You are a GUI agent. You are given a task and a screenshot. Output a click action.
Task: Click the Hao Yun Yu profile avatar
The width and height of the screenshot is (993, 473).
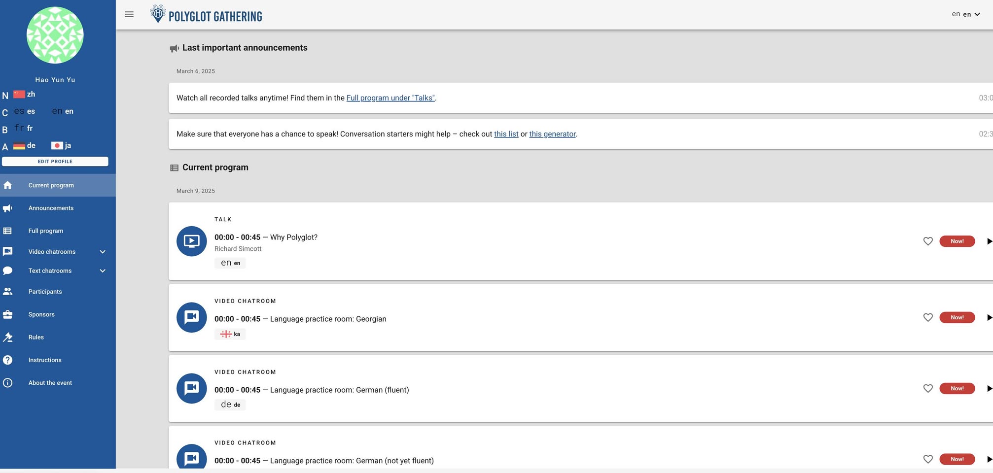[55, 35]
